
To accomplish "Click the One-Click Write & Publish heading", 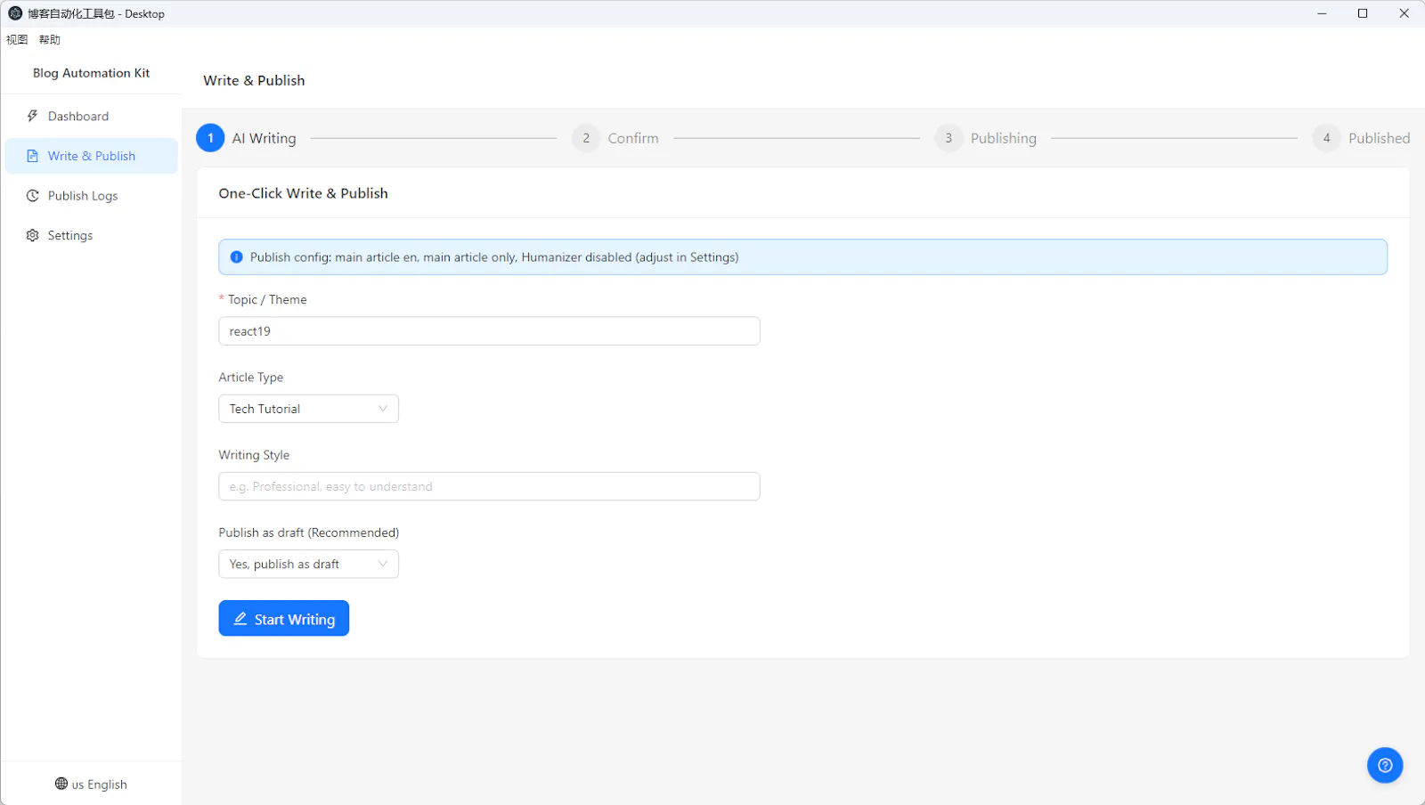I will (x=304, y=193).
